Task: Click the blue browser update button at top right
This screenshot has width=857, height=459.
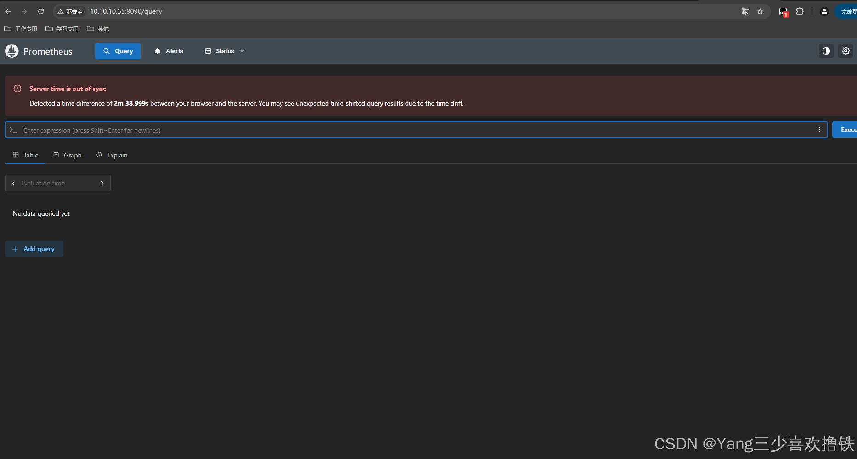Action: pyautogui.click(x=846, y=11)
